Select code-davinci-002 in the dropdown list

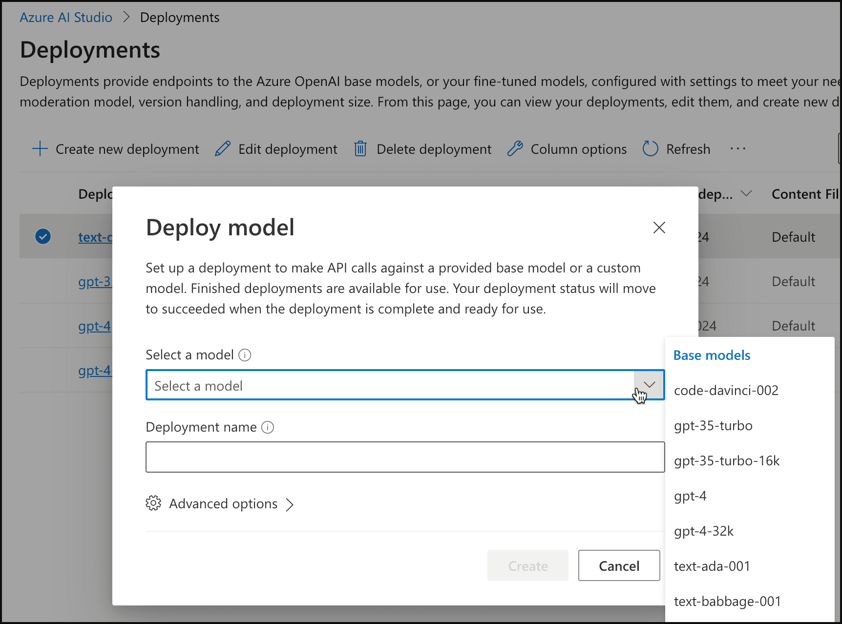click(x=726, y=391)
